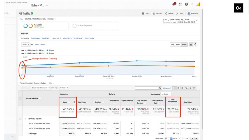Toggle the select-all rows checkbox
249x140 pixels.
[x=20, y=99]
